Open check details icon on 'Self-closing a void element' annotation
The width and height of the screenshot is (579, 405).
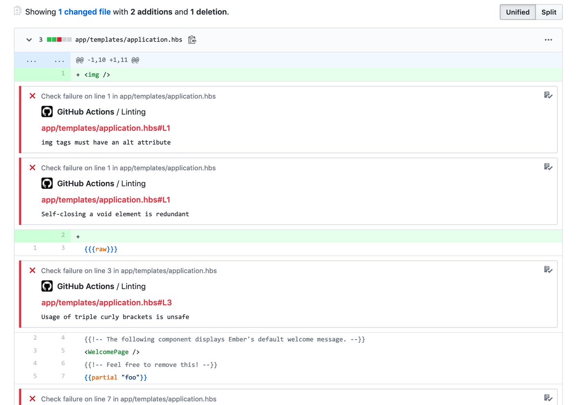[548, 167]
